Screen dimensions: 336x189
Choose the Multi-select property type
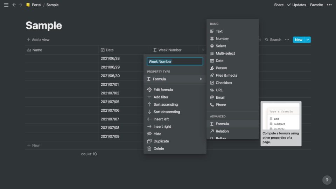(233, 53)
